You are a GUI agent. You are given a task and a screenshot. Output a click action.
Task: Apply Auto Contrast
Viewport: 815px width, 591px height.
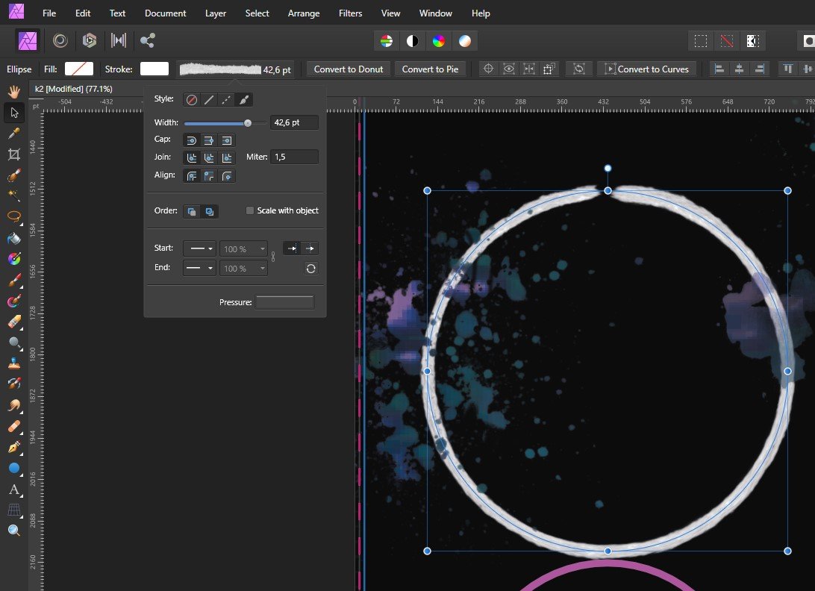tap(412, 41)
